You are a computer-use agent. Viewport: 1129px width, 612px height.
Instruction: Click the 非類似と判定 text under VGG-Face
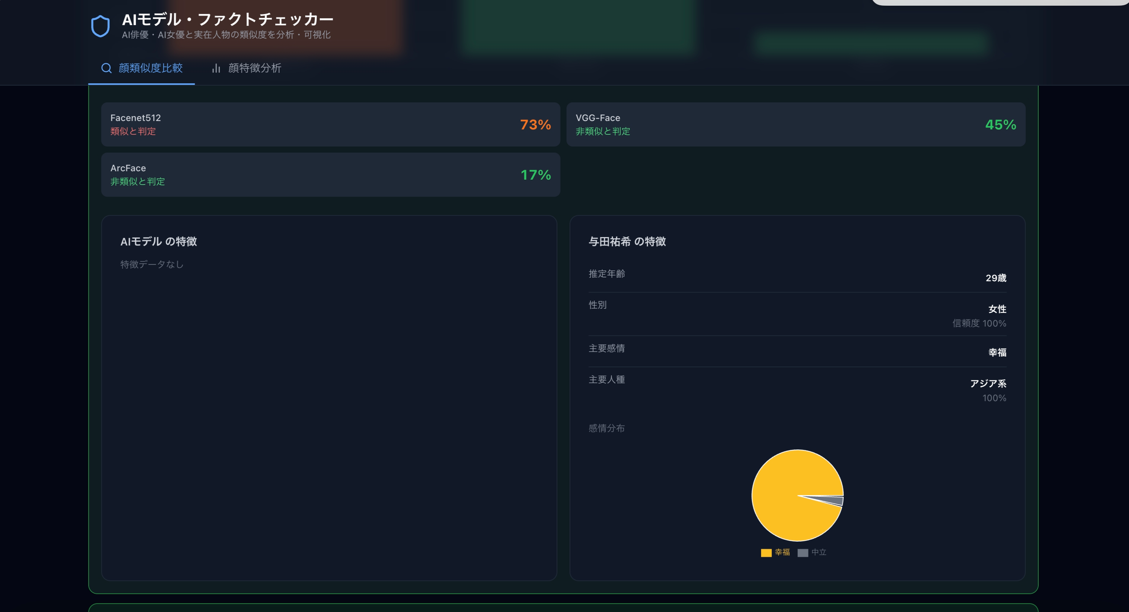tap(602, 131)
